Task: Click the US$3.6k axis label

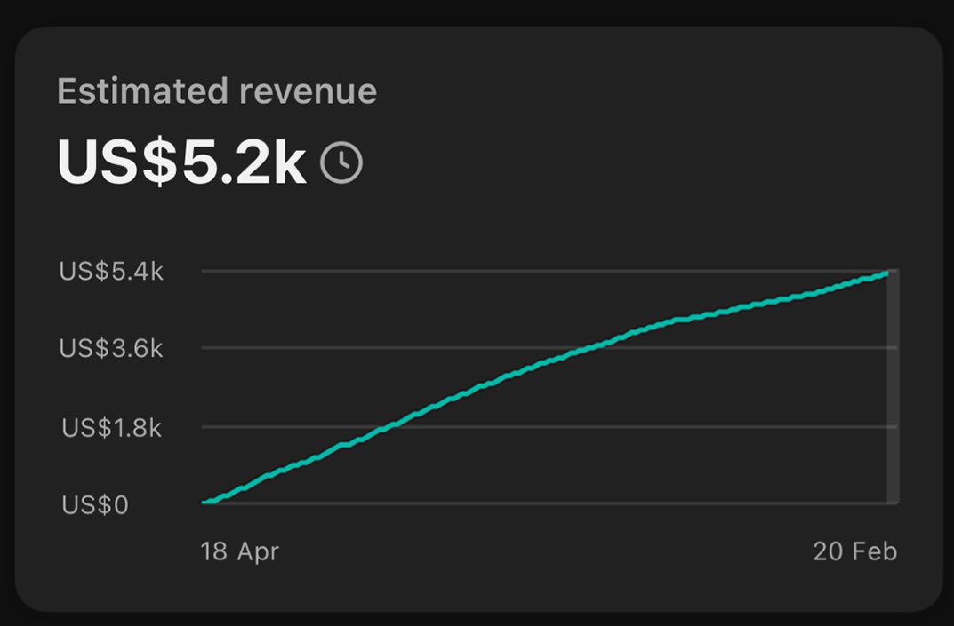Action: point(111,349)
